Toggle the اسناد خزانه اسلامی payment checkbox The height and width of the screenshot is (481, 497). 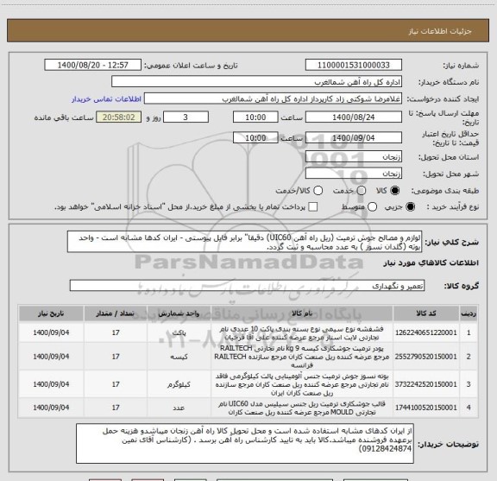[313, 207]
